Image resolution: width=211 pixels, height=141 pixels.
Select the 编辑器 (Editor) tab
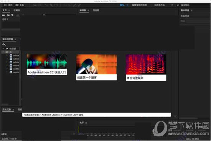pos(82,10)
